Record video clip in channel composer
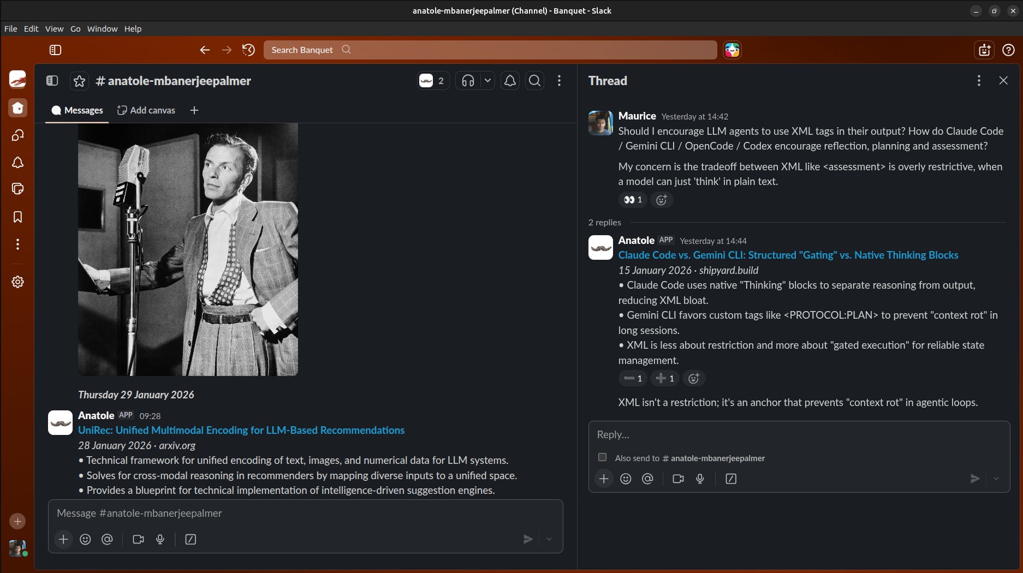 point(138,539)
